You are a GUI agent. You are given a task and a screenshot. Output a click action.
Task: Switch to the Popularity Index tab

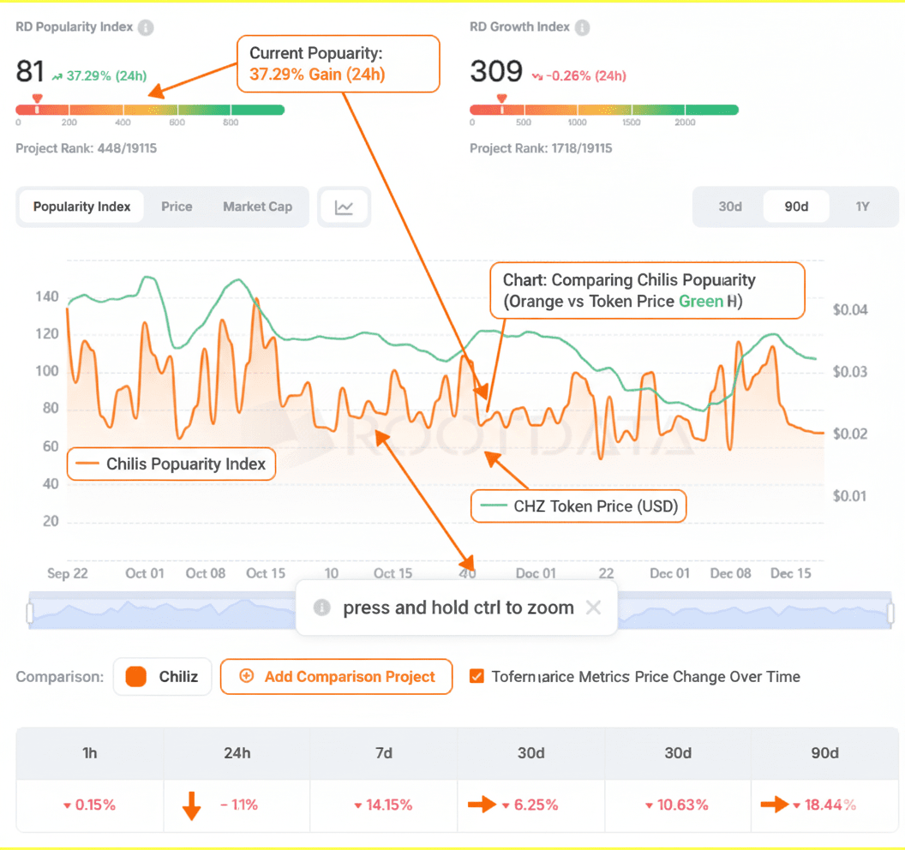tap(82, 207)
